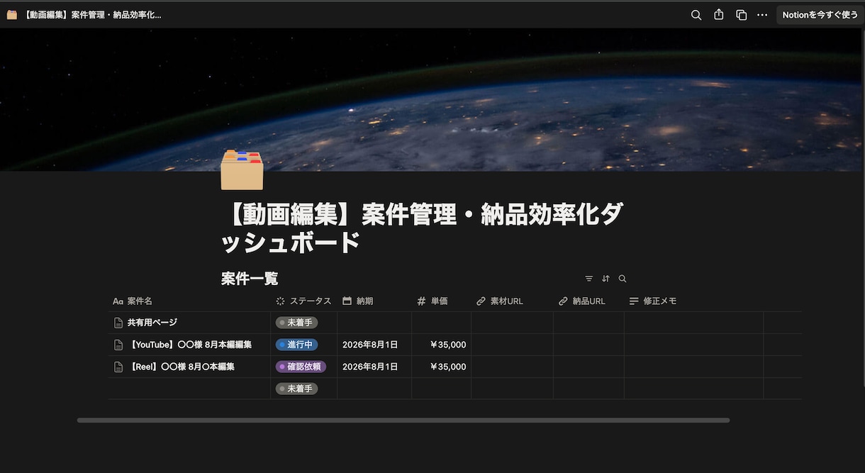Image resolution: width=865 pixels, height=473 pixels.
Task: Click the page title 【動画編集】案件管理・納品効率化ダッシュボード
Action: point(423,228)
